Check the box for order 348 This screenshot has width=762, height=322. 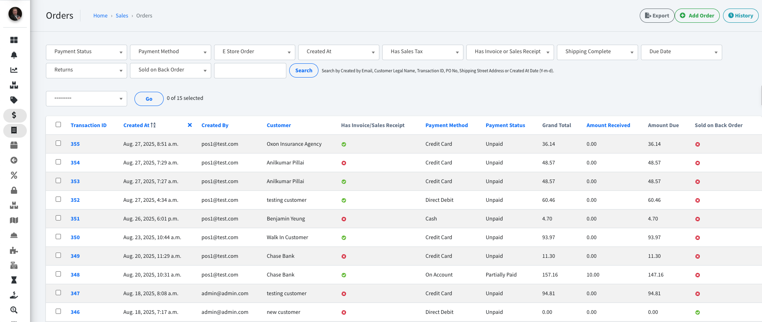58,274
